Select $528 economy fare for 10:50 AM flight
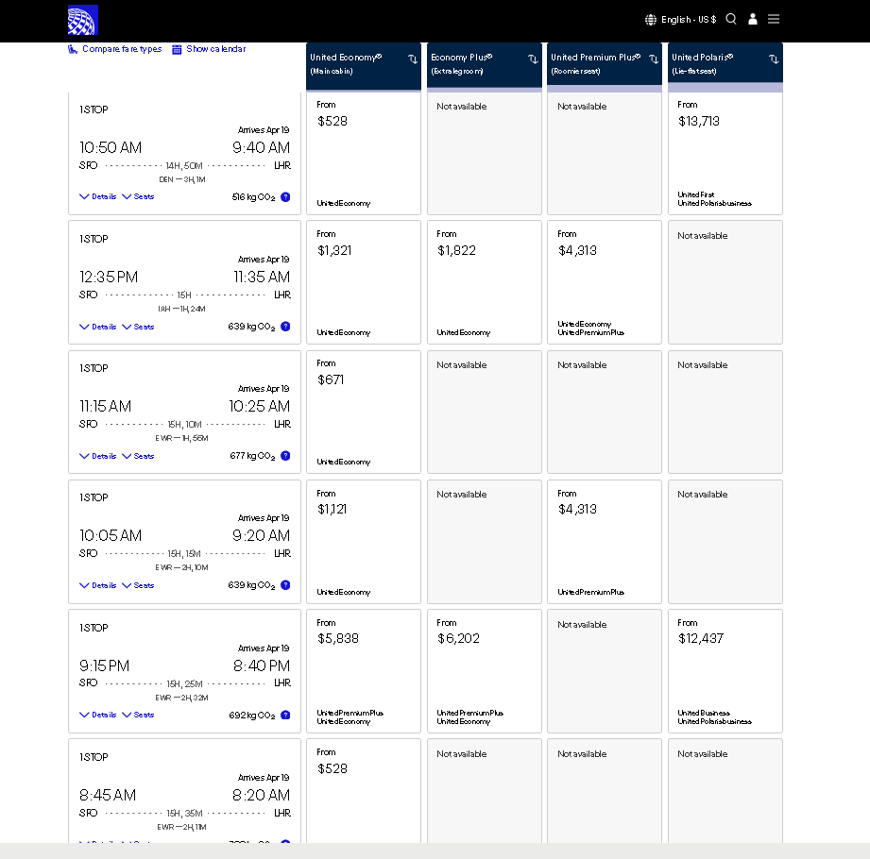Screen dimensions: 870x859 click(364, 153)
